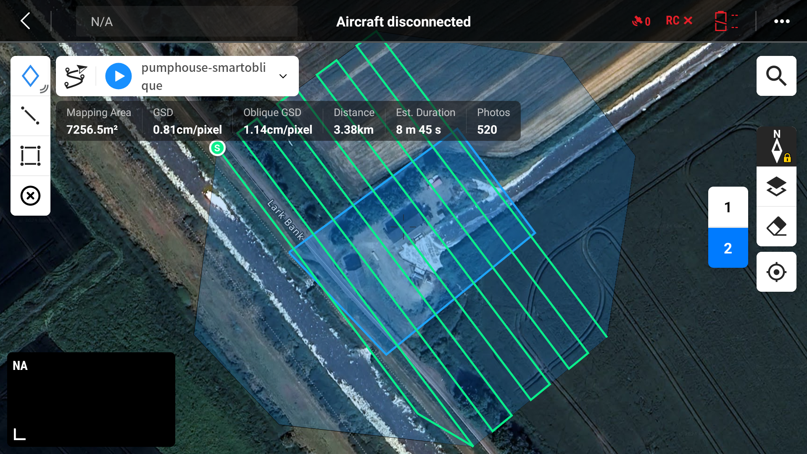Select the eraser tool

[776, 226]
